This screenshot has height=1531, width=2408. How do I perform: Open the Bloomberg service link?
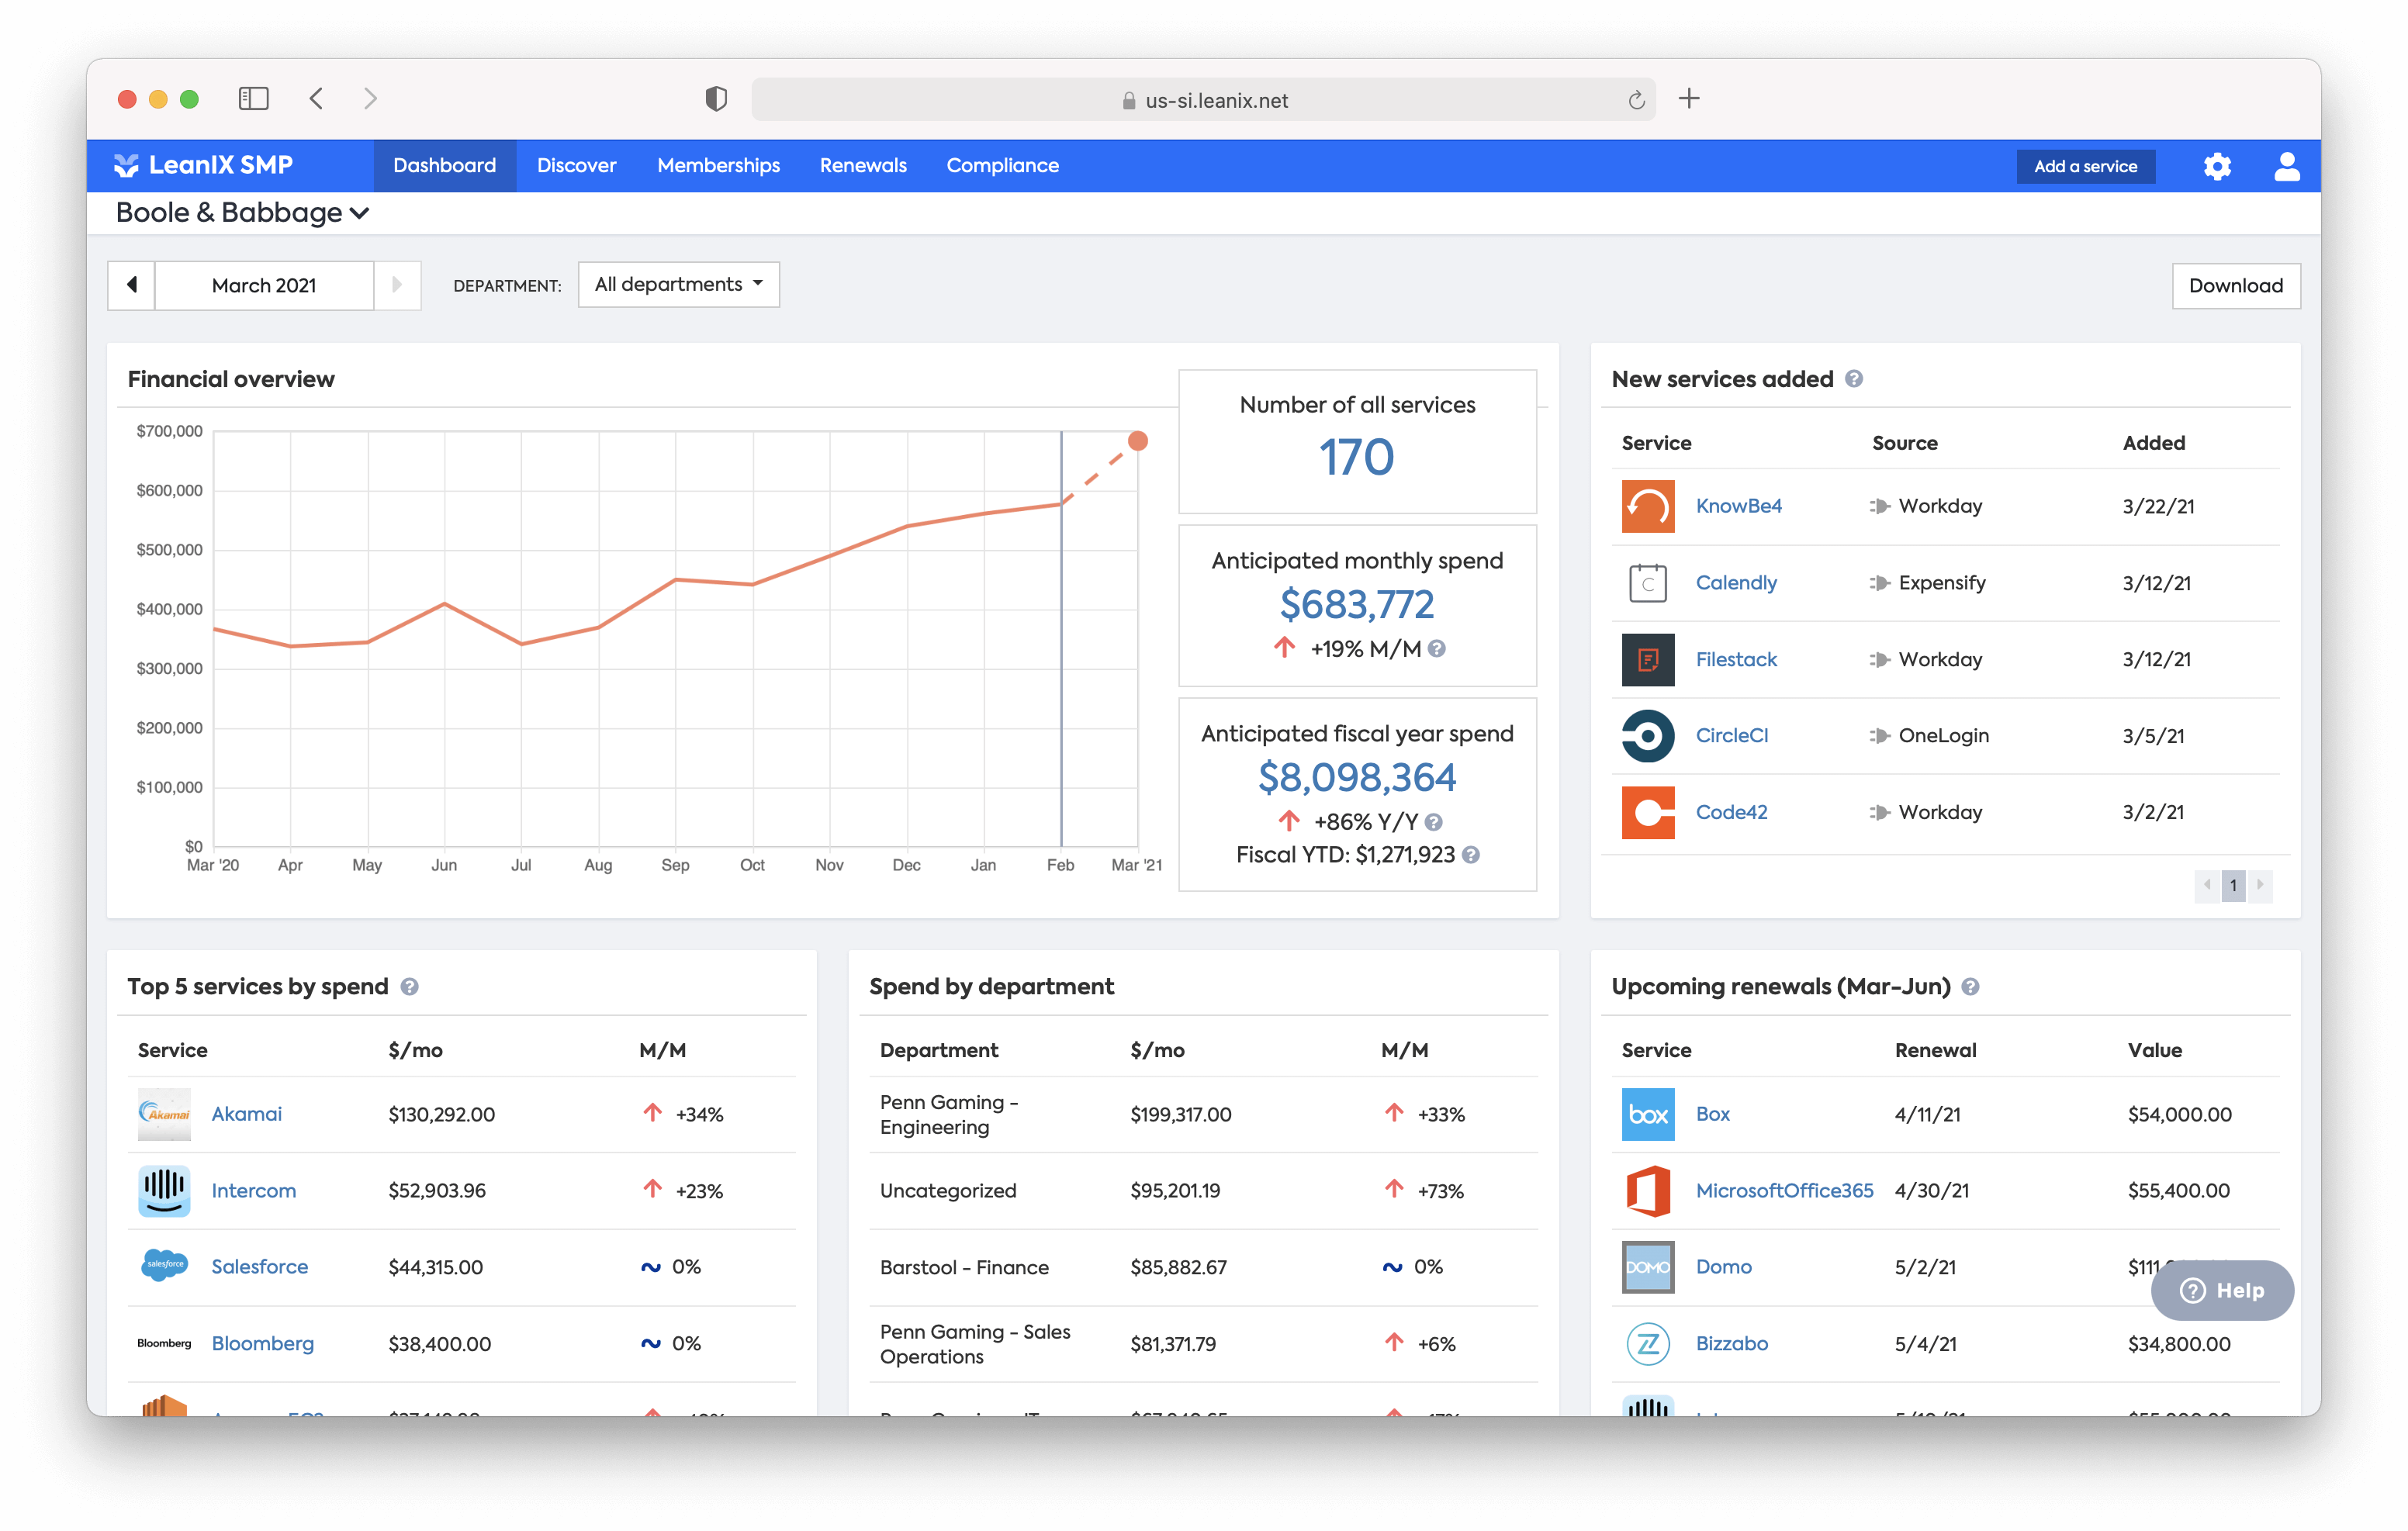262,1343
